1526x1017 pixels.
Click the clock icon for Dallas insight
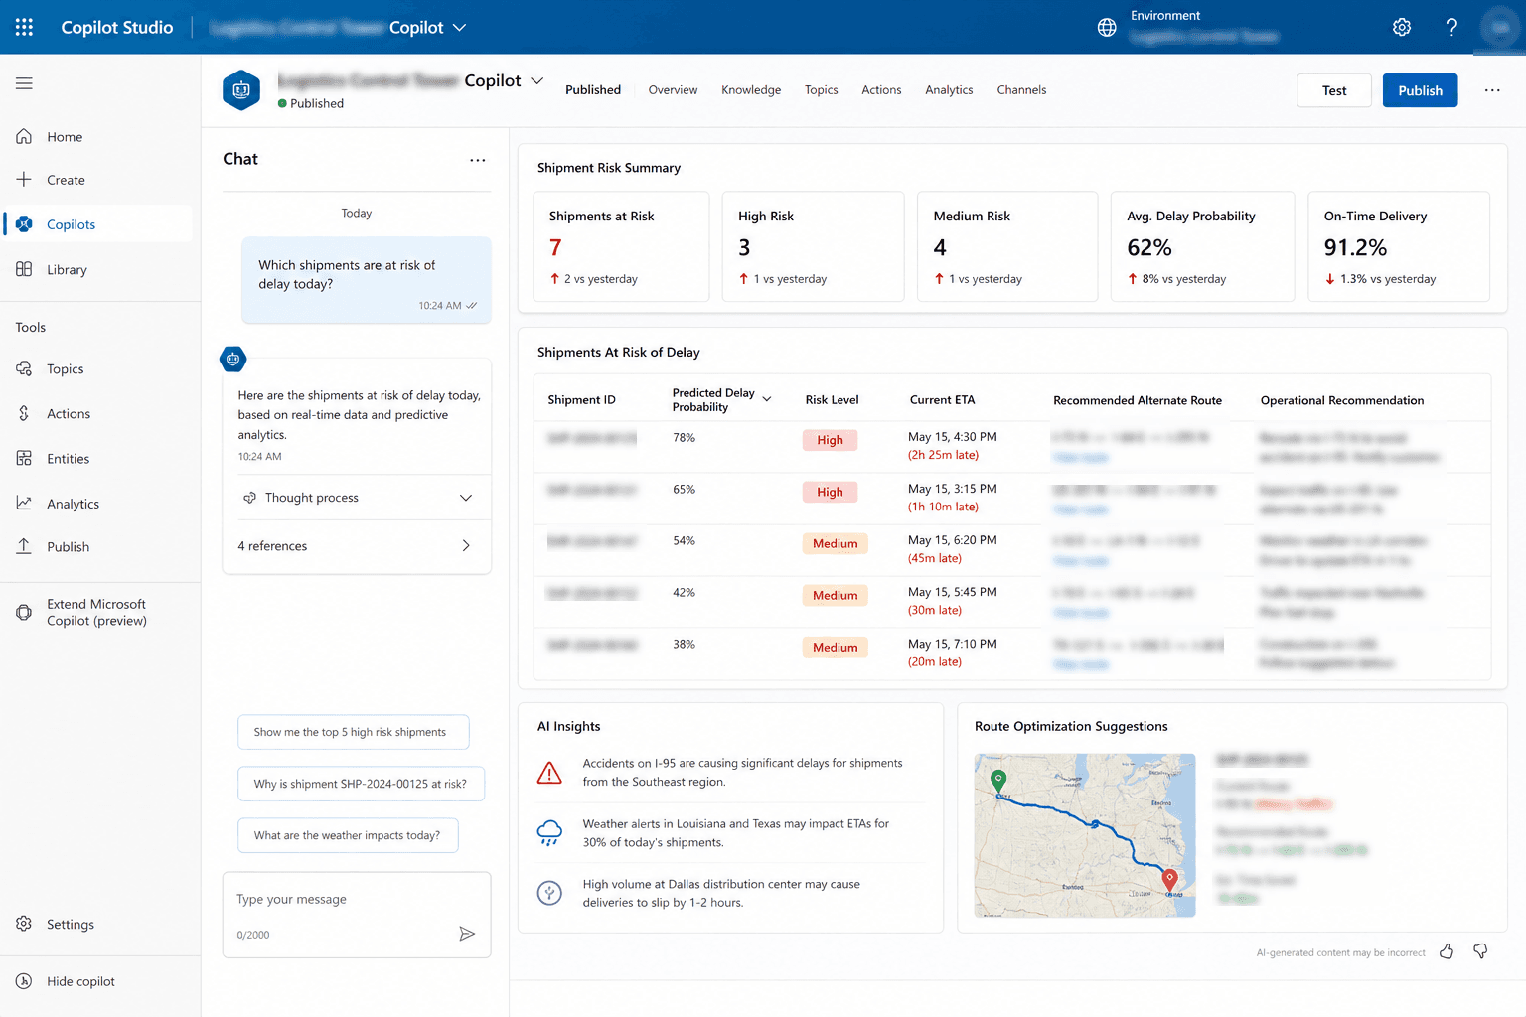(549, 893)
